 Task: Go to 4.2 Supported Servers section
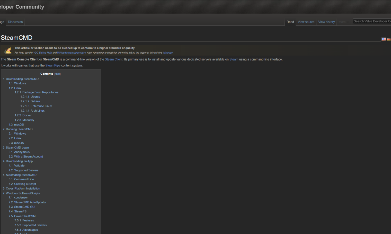[23, 170]
